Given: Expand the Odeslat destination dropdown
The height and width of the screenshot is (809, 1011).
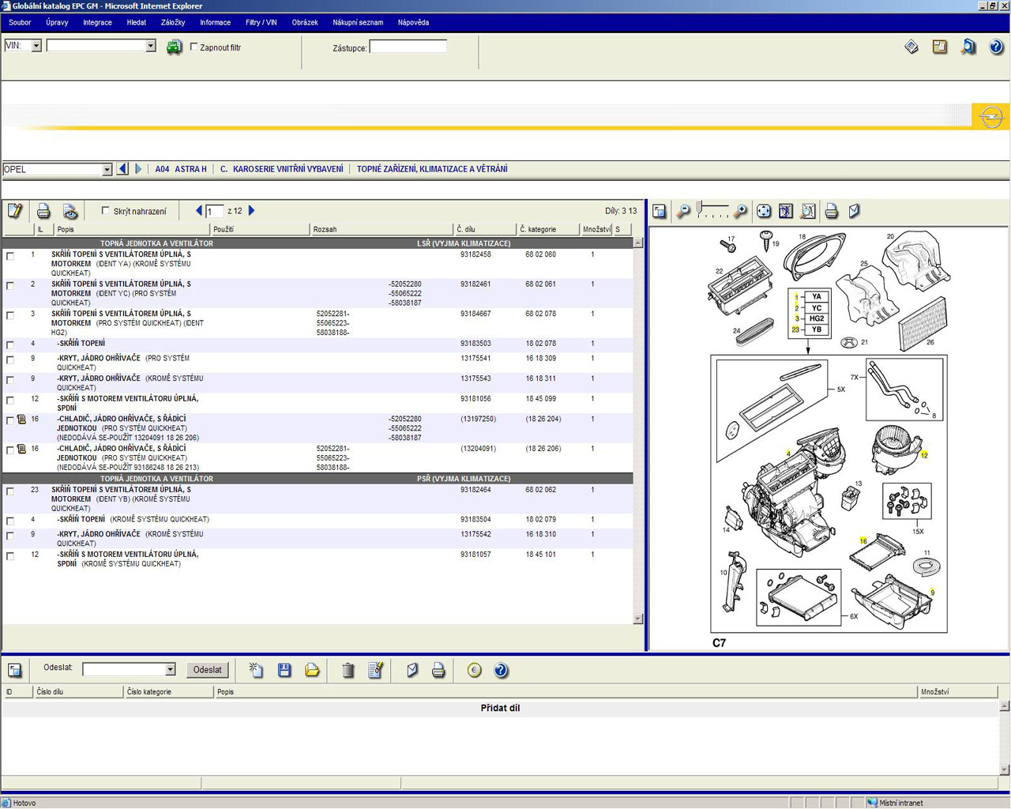Looking at the screenshot, I should coord(170,670).
